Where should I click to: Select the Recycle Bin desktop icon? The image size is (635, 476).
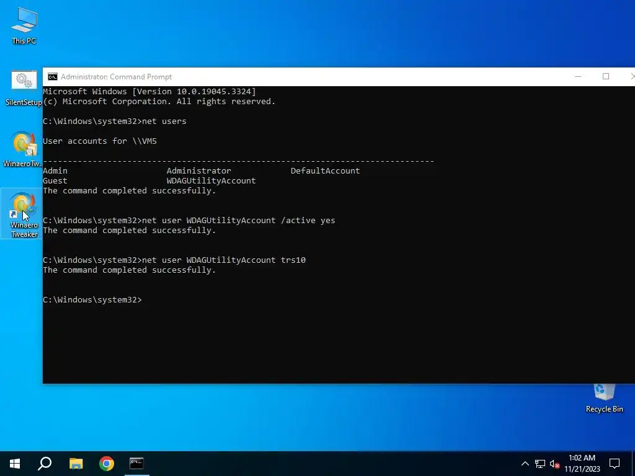[x=604, y=399]
